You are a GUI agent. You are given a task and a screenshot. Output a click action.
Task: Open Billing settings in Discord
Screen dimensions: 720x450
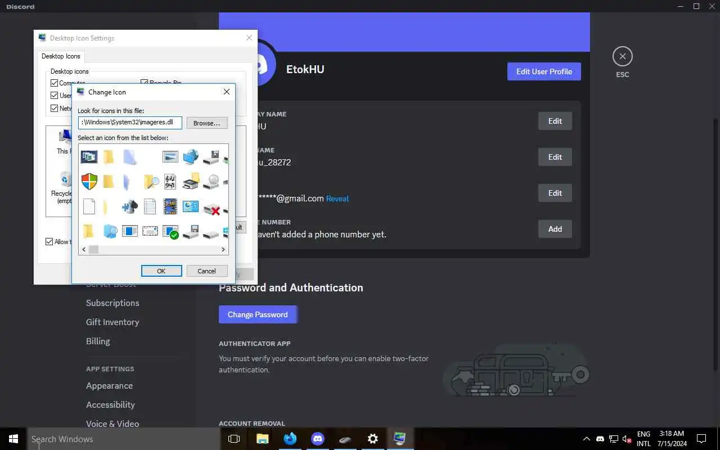click(x=98, y=341)
